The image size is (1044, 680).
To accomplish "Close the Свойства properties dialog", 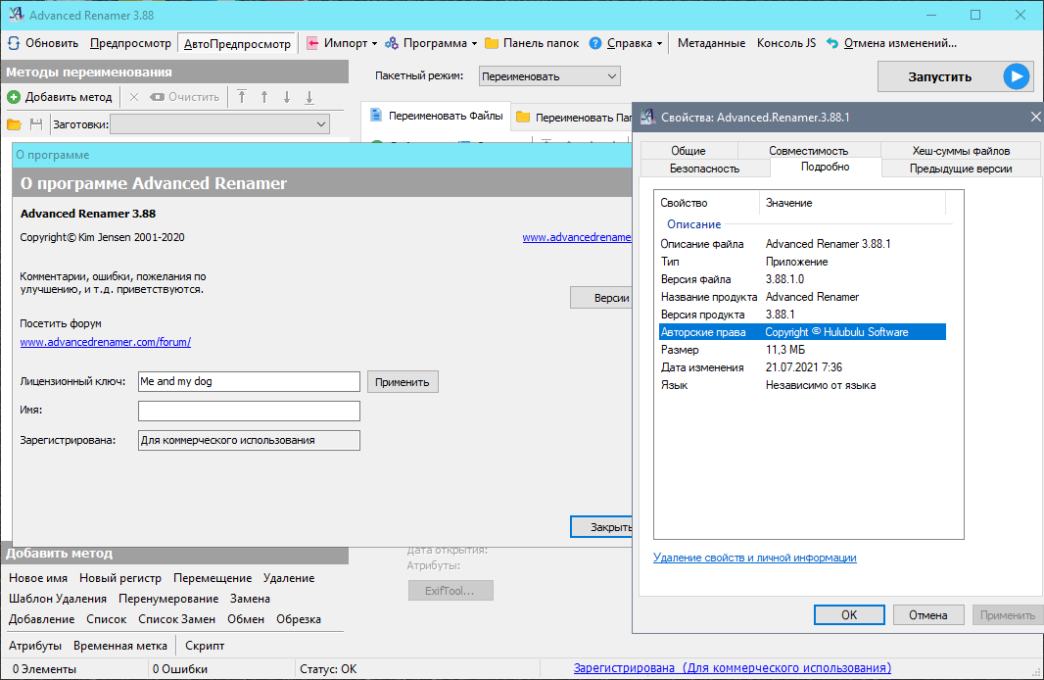I will (x=1035, y=118).
